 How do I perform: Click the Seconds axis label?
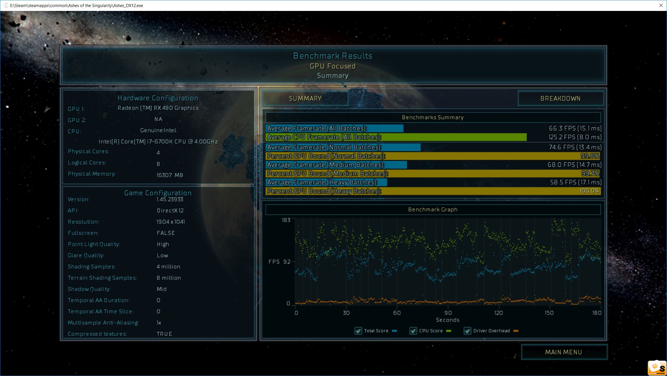(447, 320)
